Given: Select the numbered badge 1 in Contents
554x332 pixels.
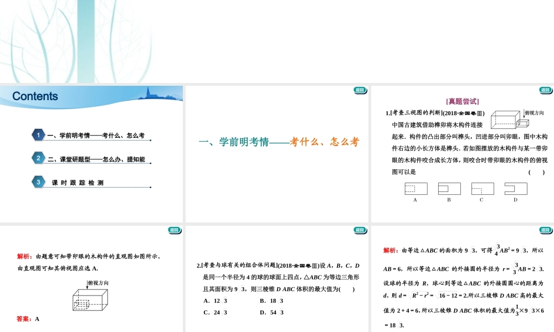Looking at the screenshot, I should [37, 134].
